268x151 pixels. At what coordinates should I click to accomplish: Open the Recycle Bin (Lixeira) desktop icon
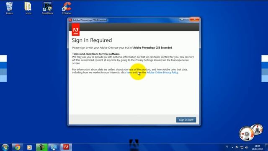click(x=9, y=8)
